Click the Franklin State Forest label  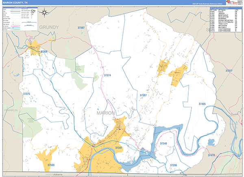tap(31, 120)
